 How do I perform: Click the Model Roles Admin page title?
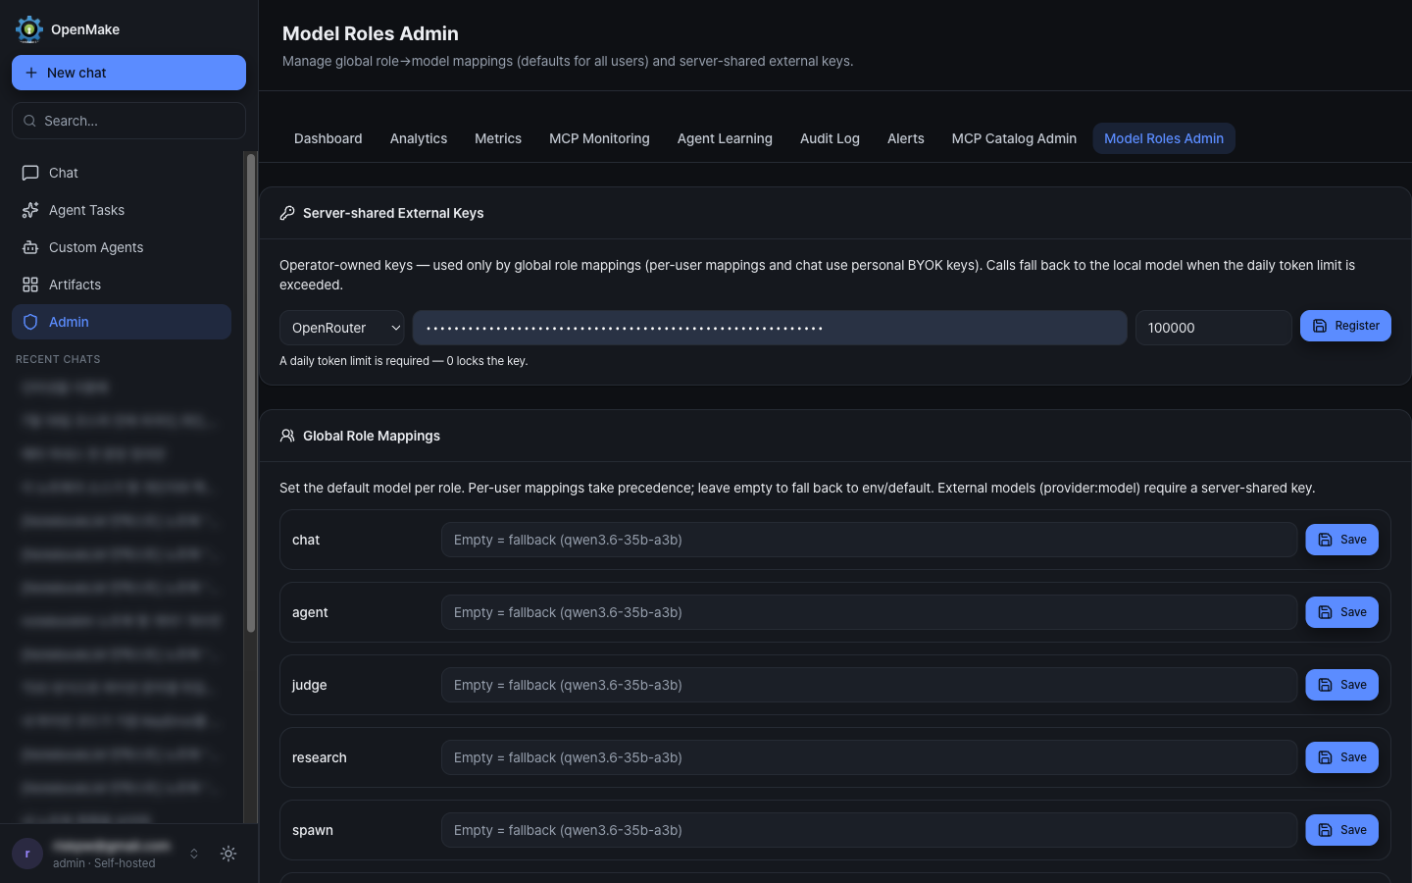(371, 33)
